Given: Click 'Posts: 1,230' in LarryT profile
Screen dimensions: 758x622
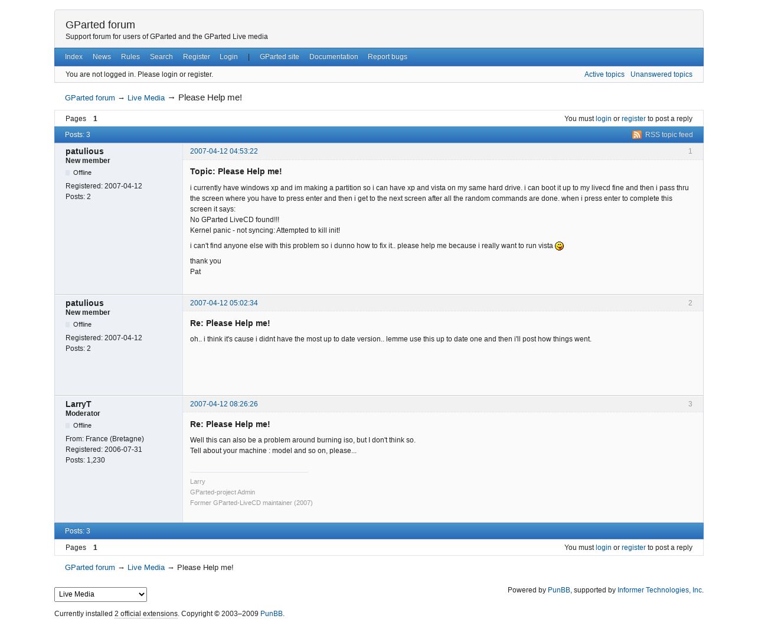Looking at the screenshot, I should (x=85, y=460).
